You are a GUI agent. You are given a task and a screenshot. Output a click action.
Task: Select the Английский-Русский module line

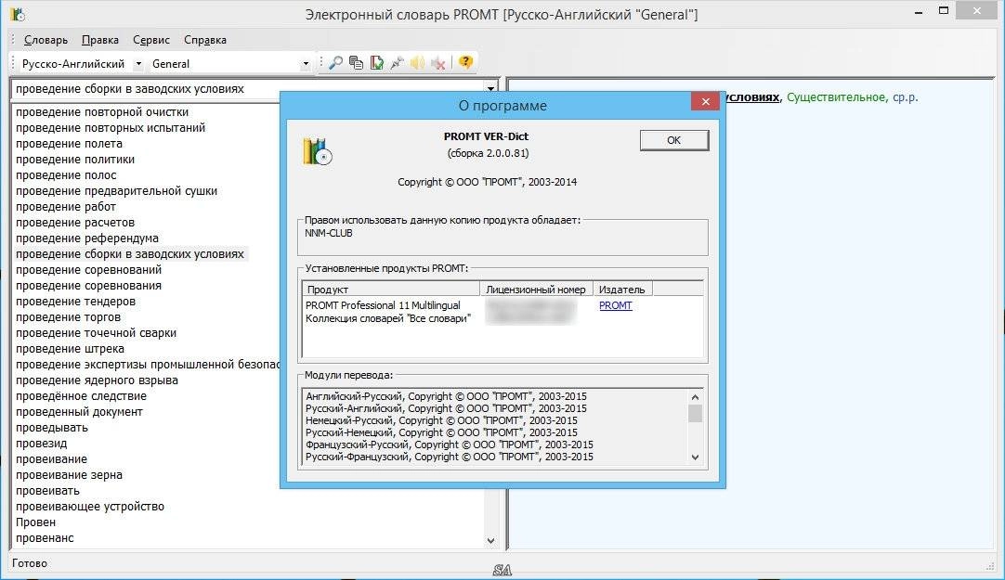point(446,396)
